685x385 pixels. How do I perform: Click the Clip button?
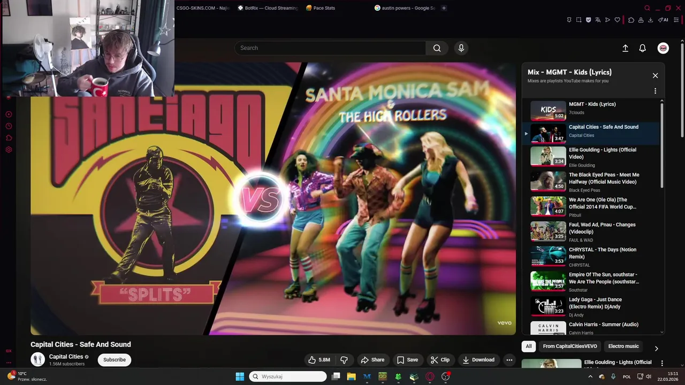click(x=440, y=360)
